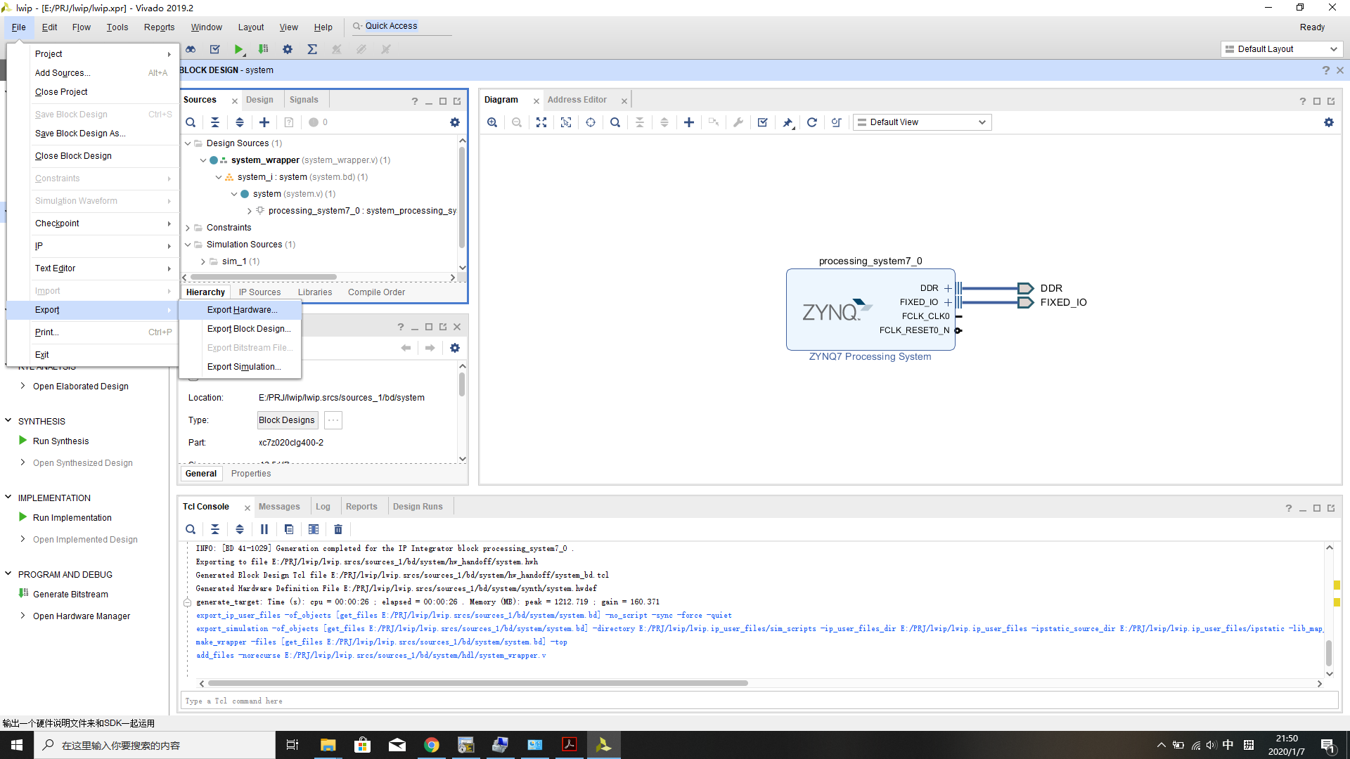Clear the Tcl Console with trash icon
The height and width of the screenshot is (759, 1350).
(338, 529)
